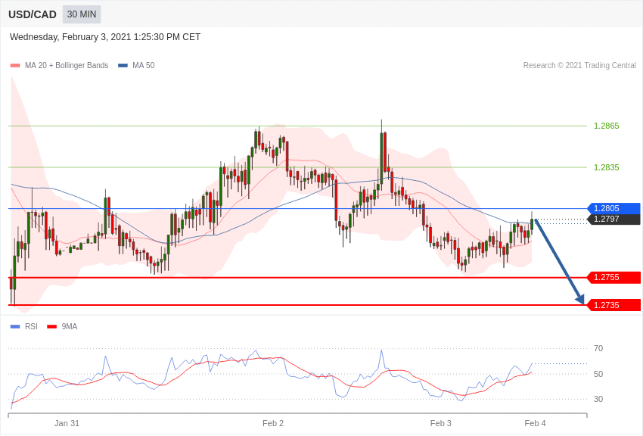Click the 1.2865 resistance level label

coord(607,126)
